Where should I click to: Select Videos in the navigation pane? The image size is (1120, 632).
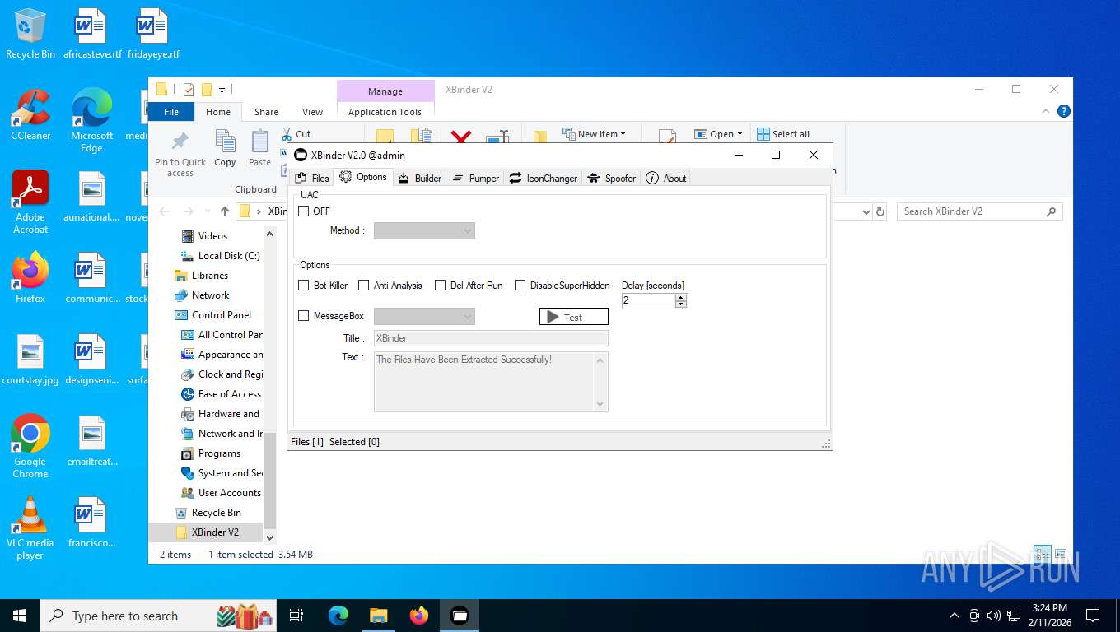[x=212, y=236]
